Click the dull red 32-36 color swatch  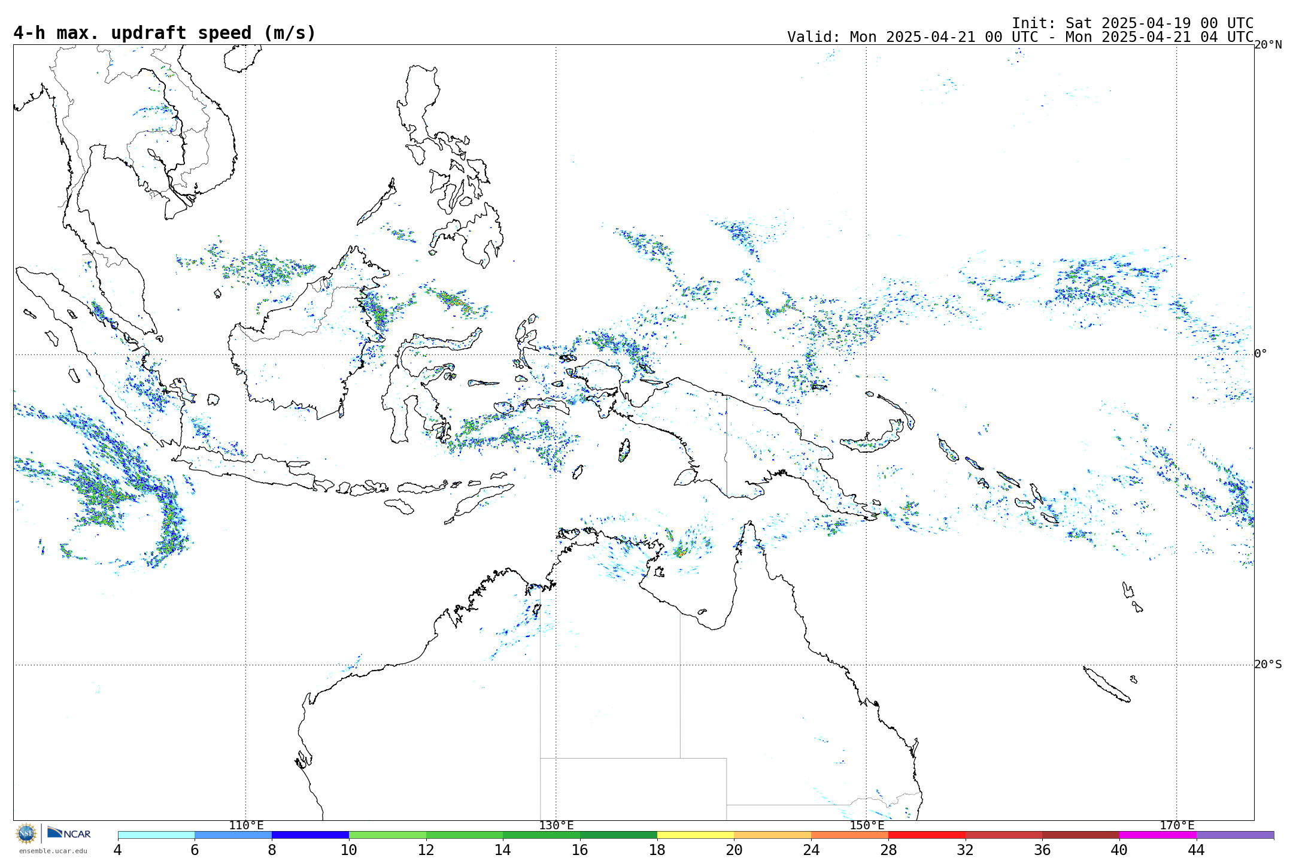click(x=1004, y=835)
